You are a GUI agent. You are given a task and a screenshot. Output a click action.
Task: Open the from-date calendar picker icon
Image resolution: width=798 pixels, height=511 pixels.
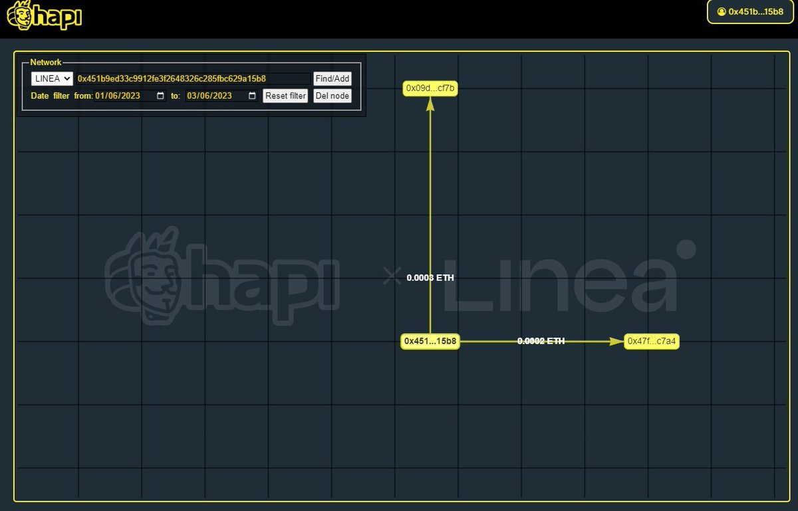160,96
